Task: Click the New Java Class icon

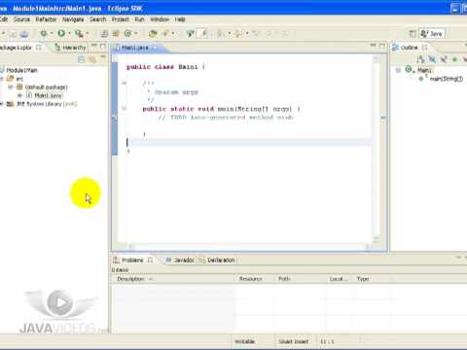Action: (x=128, y=33)
